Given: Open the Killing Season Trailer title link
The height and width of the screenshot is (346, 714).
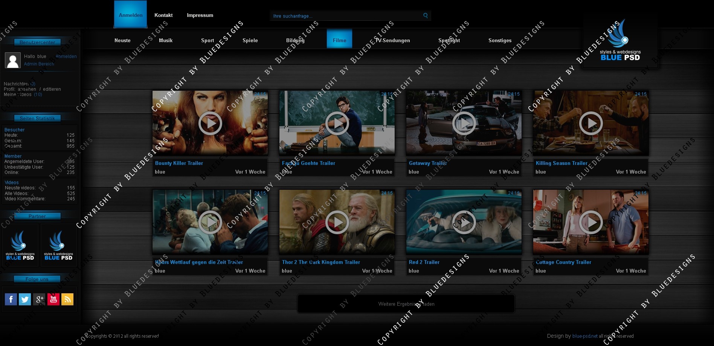Looking at the screenshot, I should (561, 163).
